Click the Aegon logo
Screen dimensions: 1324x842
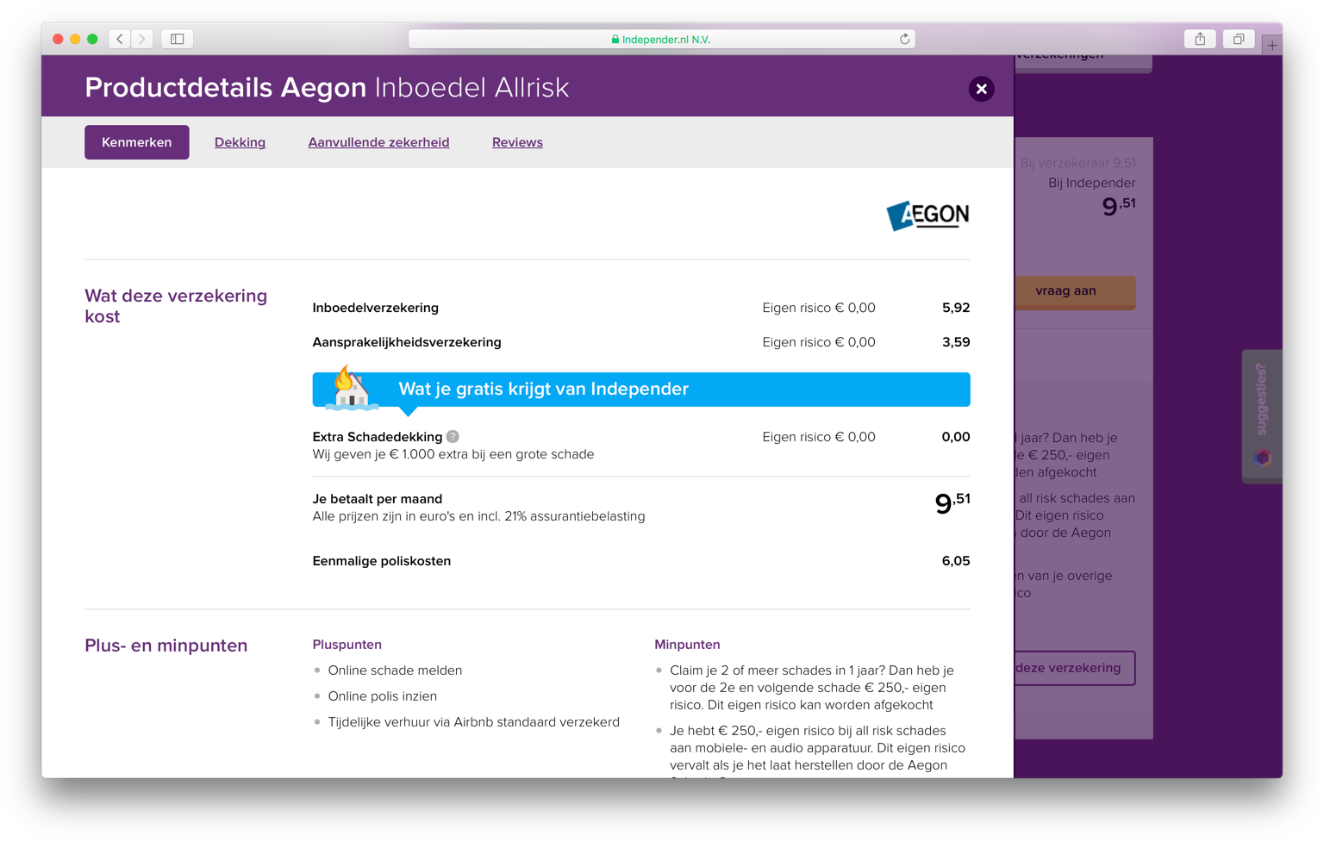pyautogui.click(x=927, y=215)
